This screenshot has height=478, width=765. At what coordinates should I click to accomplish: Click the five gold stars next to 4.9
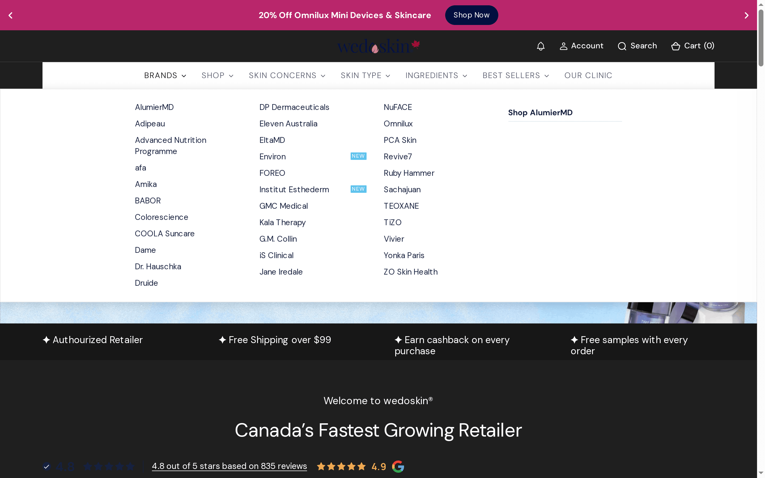pos(341,466)
